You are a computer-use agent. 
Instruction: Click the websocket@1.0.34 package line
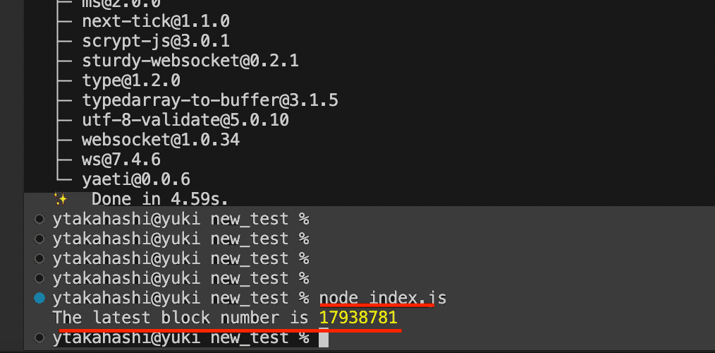pyautogui.click(x=161, y=140)
